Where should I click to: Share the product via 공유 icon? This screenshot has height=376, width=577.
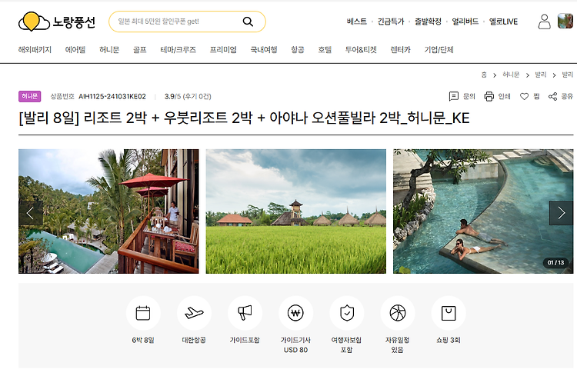[x=552, y=96]
